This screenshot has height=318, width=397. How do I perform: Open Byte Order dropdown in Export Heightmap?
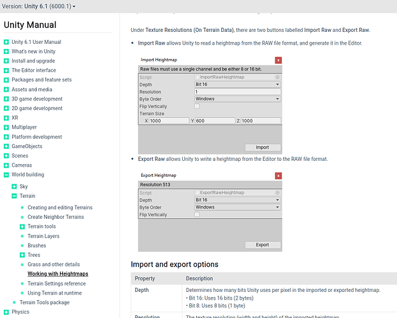coord(238,207)
